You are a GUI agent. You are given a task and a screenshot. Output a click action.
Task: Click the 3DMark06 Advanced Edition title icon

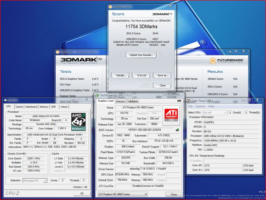click(x=57, y=52)
